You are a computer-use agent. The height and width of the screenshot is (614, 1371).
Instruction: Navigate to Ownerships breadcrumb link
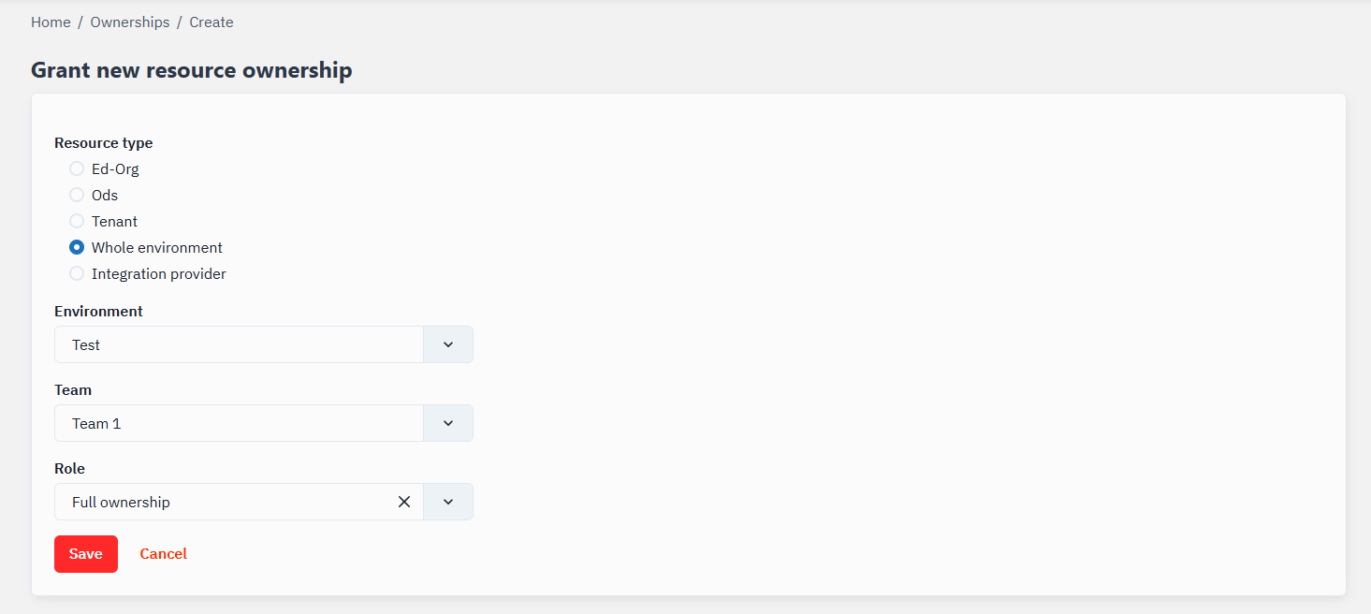[130, 22]
